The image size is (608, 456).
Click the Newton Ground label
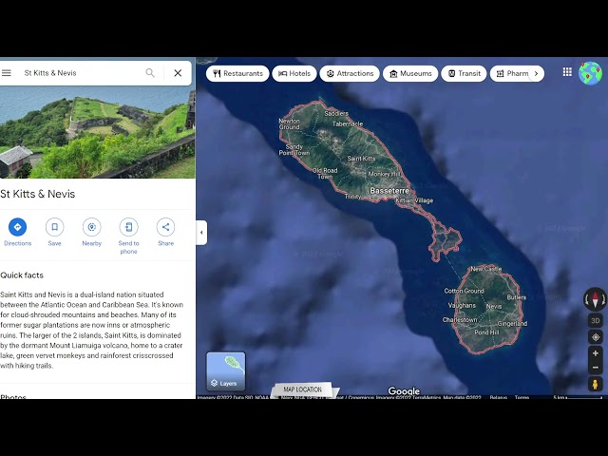[x=289, y=124]
